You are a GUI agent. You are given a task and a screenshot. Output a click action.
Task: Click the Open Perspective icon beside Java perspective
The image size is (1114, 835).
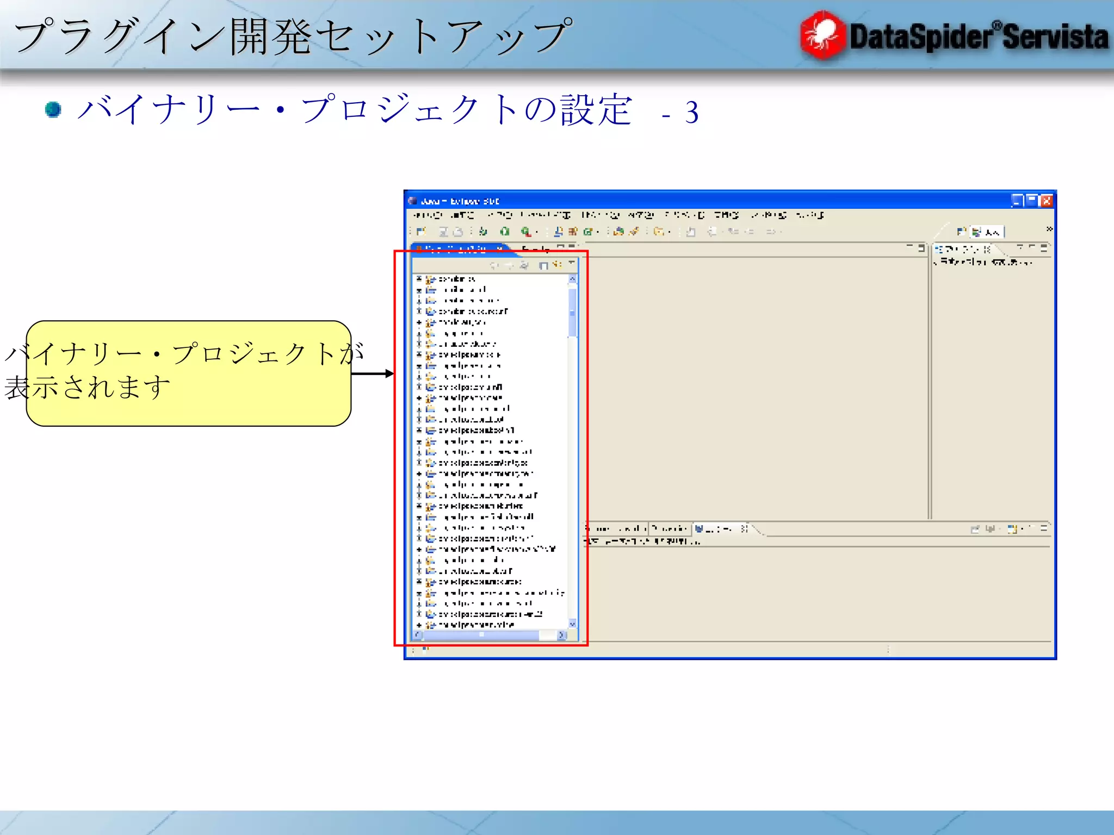[961, 232]
